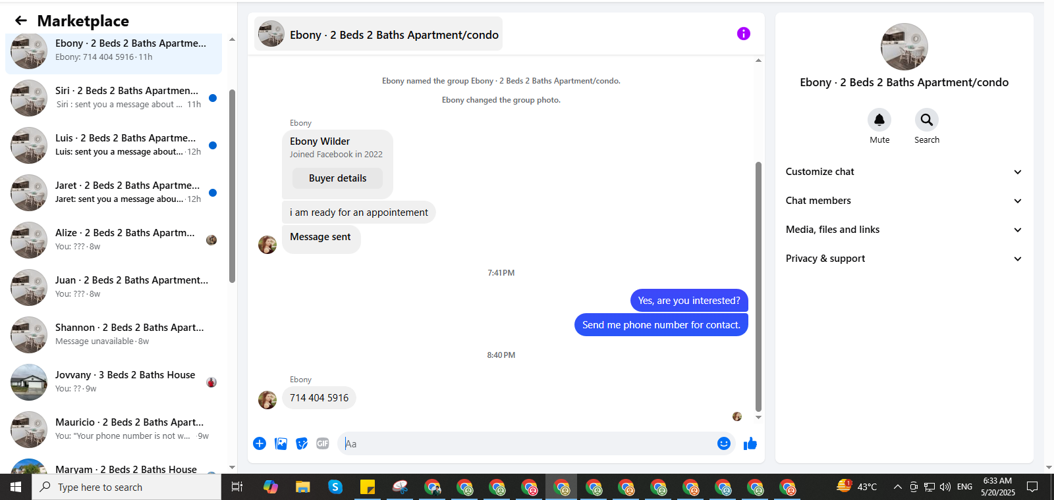Open Windows Start menu
The image size is (1054, 500).
pyautogui.click(x=16, y=487)
